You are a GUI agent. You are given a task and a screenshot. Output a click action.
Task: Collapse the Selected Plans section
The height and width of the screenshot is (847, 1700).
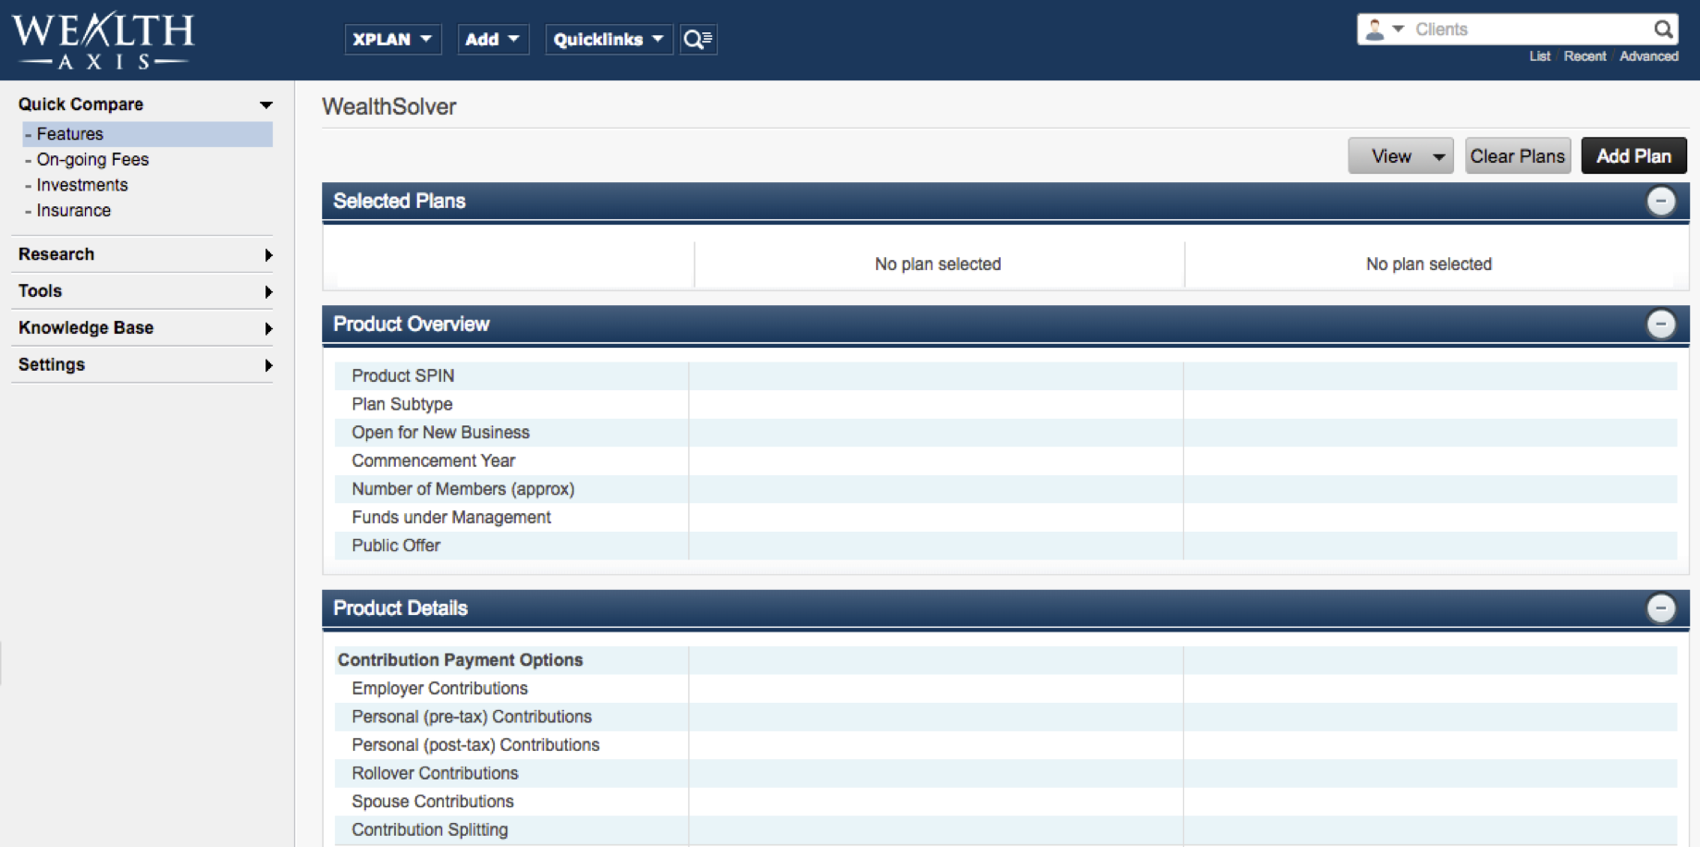1661,202
